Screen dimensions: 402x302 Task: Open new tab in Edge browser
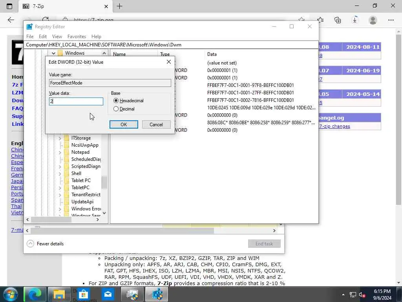pyautogui.click(x=119, y=6)
